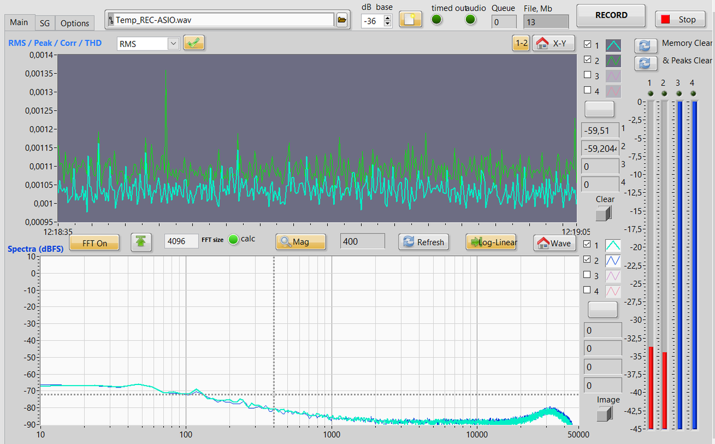The width and height of the screenshot is (715, 444).
Task: Click the Mag magnifier button
Action: [301, 242]
